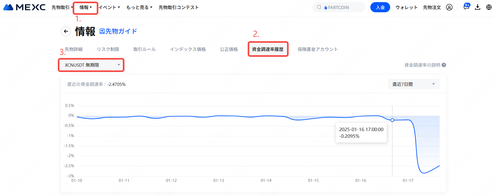Click the MEXC logo

click(x=24, y=7)
